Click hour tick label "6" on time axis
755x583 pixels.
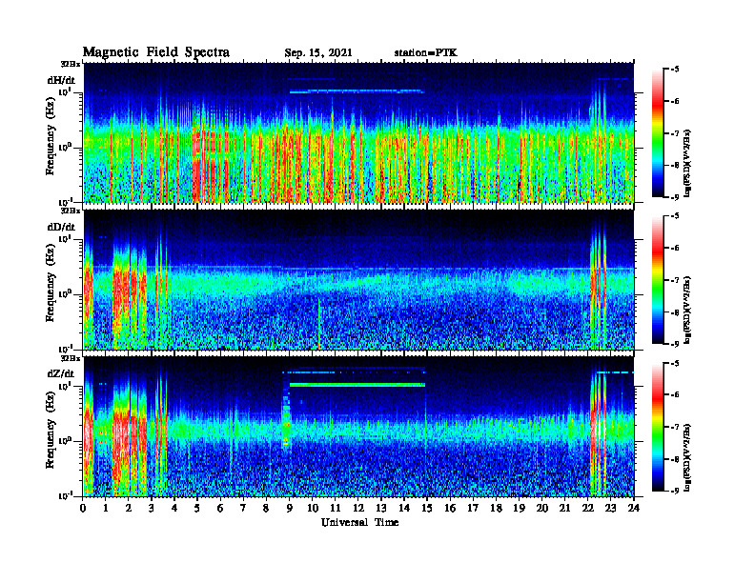[x=220, y=509]
